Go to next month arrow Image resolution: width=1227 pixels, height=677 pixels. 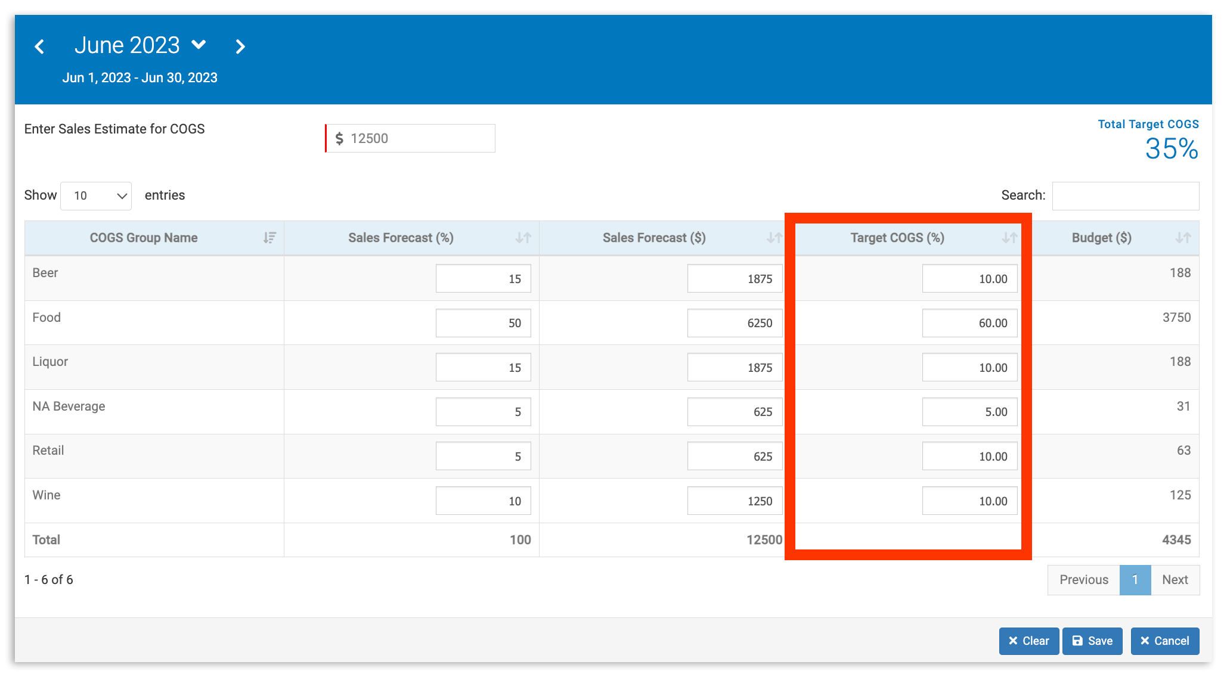coord(240,46)
